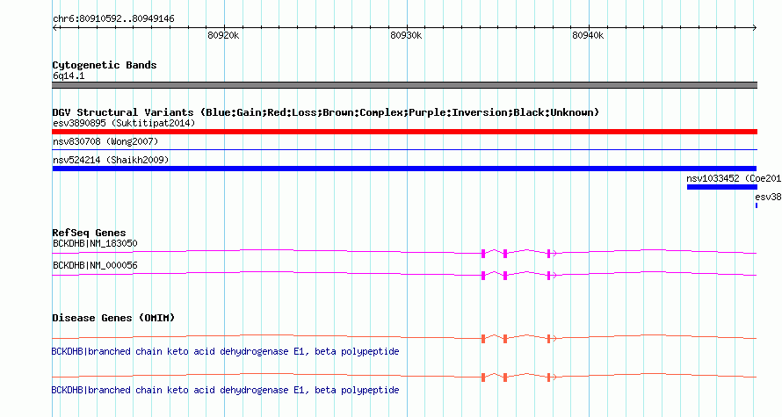Select the Cytogenetic Bands track title
Screen dimensions: 782x417
(105, 65)
